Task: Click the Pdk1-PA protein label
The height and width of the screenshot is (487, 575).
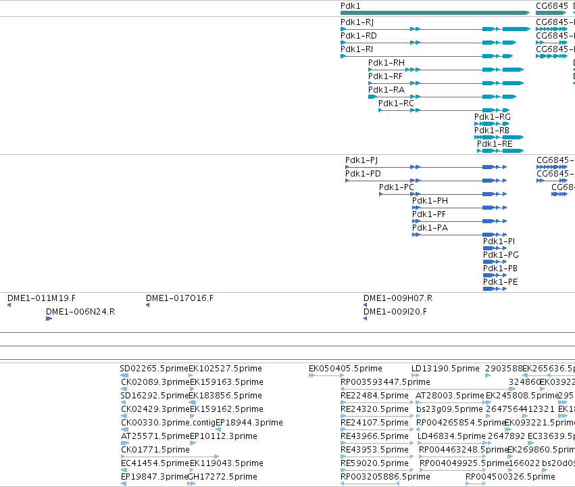Action: point(430,228)
